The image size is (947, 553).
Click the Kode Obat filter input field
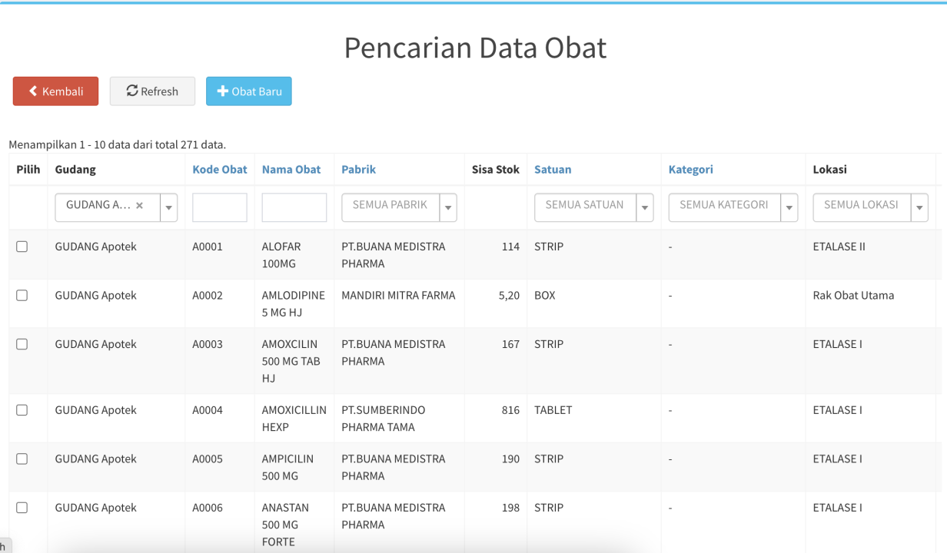tap(220, 207)
